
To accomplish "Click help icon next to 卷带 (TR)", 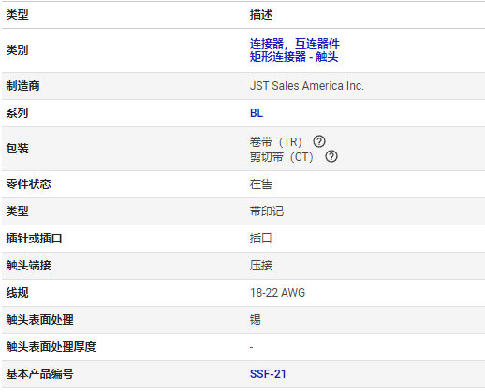I will click(319, 141).
